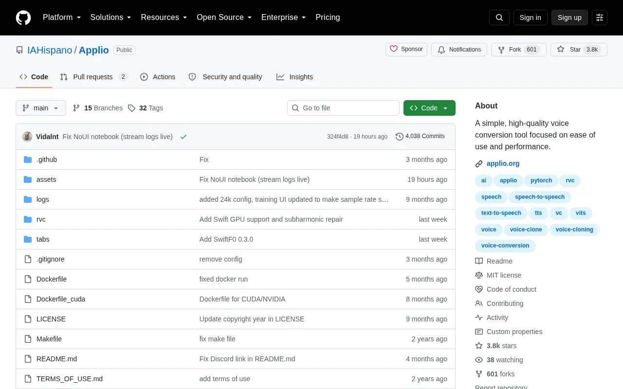Expand the Enterprise menu
Image resolution: width=623 pixels, height=389 pixels.
pyautogui.click(x=284, y=18)
